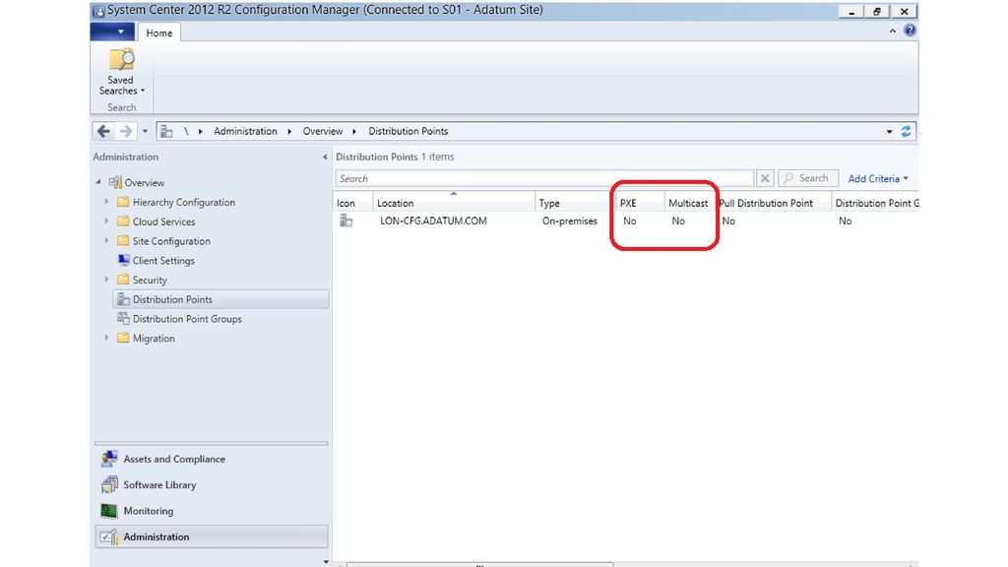Select the LON-CFG.ADATUM.COM server icon
The width and height of the screenshot is (1008, 567).
[x=346, y=220]
